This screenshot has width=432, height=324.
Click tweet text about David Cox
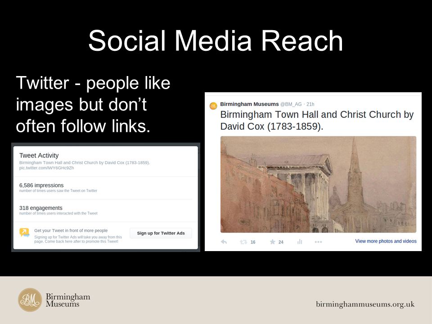[317, 121]
